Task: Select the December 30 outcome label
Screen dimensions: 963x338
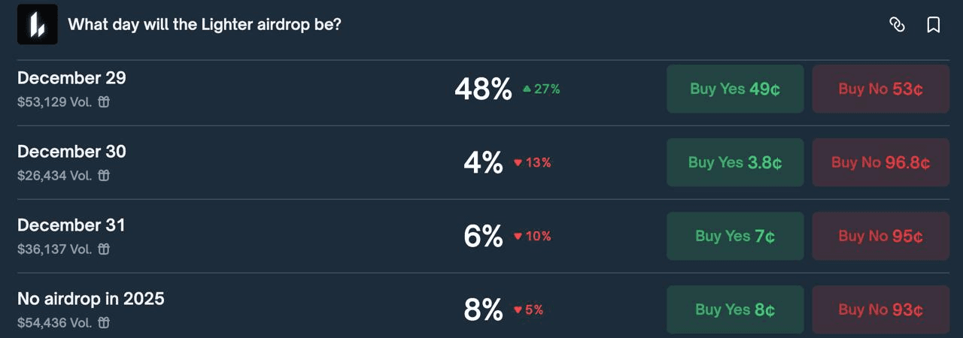Action: 71,152
